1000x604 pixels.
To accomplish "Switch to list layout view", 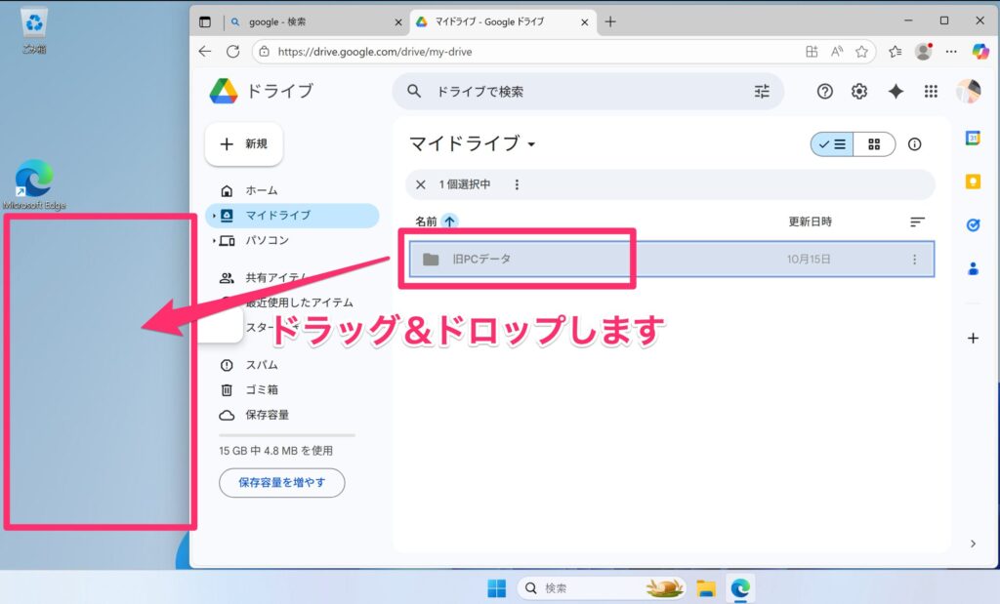I will [x=832, y=144].
